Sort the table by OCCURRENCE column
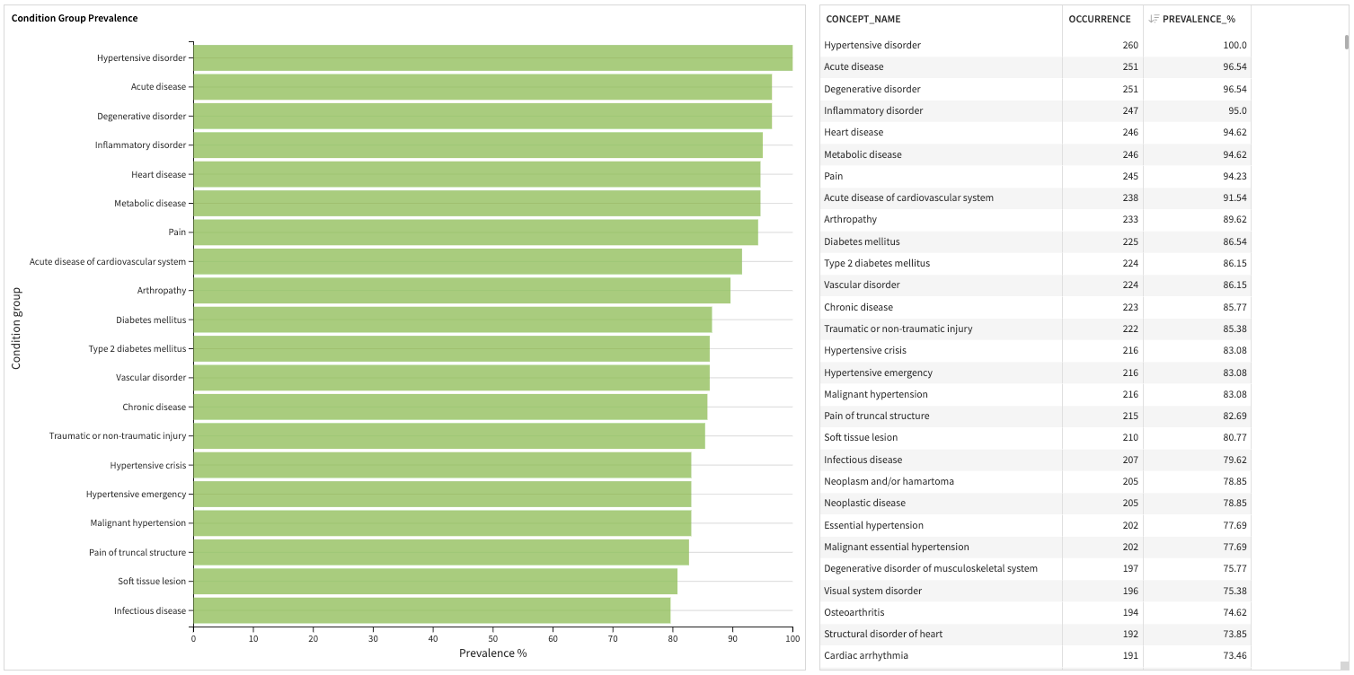This screenshot has height=675, width=1354. [1100, 18]
